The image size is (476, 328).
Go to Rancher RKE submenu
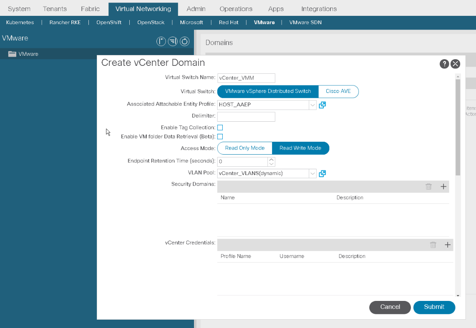(x=65, y=23)
